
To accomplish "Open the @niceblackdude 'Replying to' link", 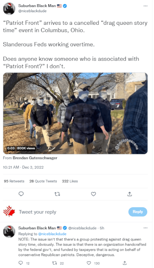I will click(x=52, y=234).
